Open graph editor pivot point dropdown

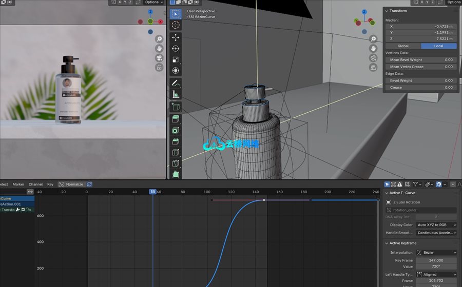pyautogui.click(x=429, y=184)
